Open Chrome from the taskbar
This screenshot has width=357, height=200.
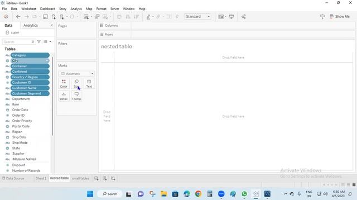[x=199, y=194]
